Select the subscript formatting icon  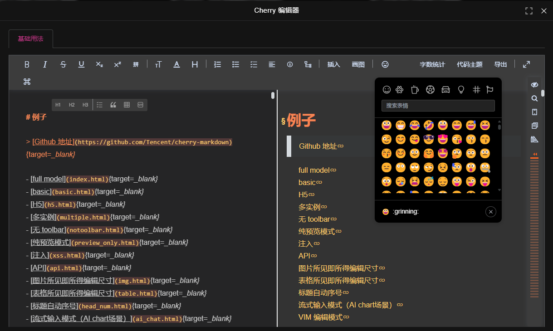point(99,64)
